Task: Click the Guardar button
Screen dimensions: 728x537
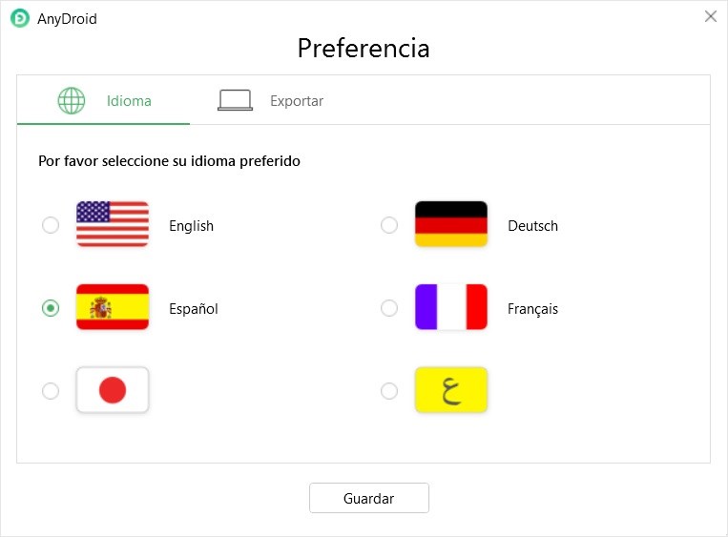Action: pyautogui.click(x=369, y=498)
